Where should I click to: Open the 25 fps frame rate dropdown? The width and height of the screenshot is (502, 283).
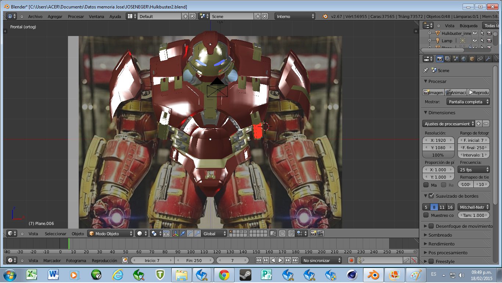point(474,169)
